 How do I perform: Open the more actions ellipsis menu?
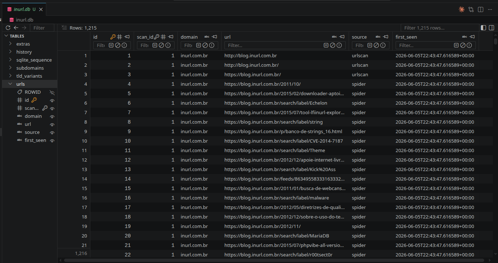pyautogui.click(x=490, y=9)
